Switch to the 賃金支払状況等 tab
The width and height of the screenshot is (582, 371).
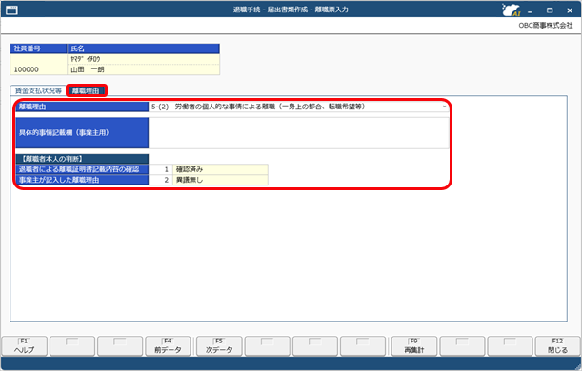pyautogui.click(x=38, y=90)
